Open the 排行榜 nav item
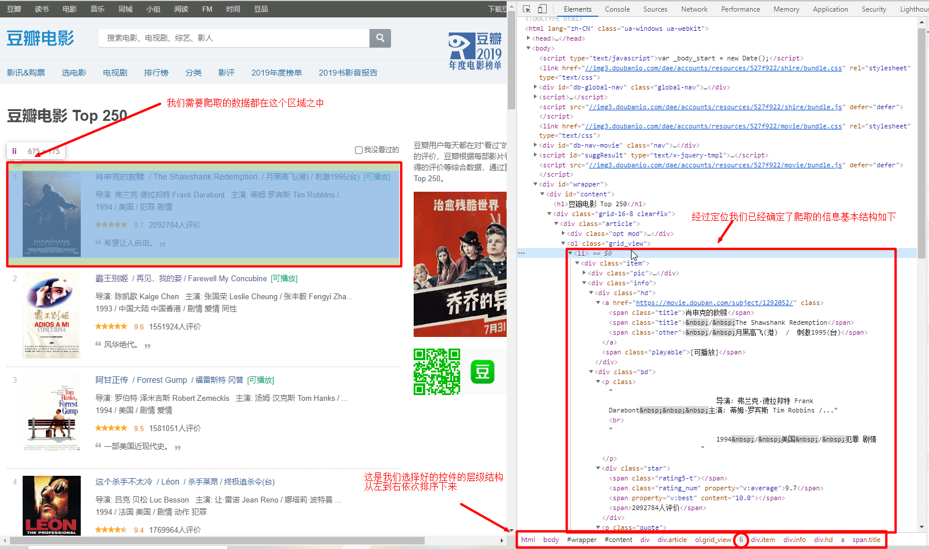This screenshot has height=549, width=929. [x=156, y=73]
